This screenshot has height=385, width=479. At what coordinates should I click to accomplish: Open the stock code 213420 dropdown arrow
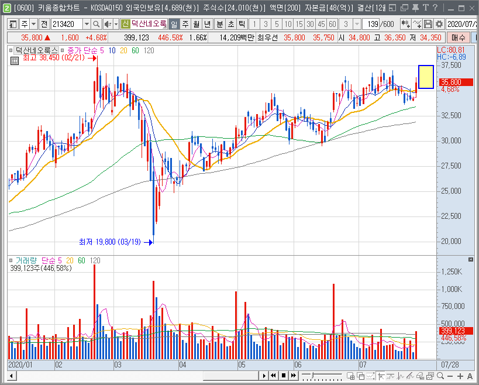[87, 24]
